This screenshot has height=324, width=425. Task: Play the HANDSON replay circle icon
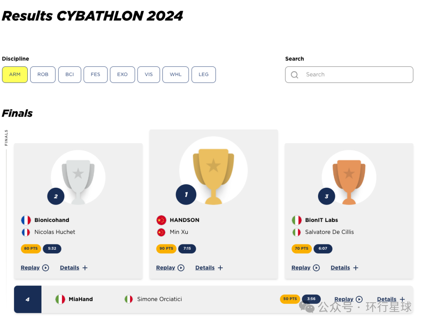tap(181, 268)
